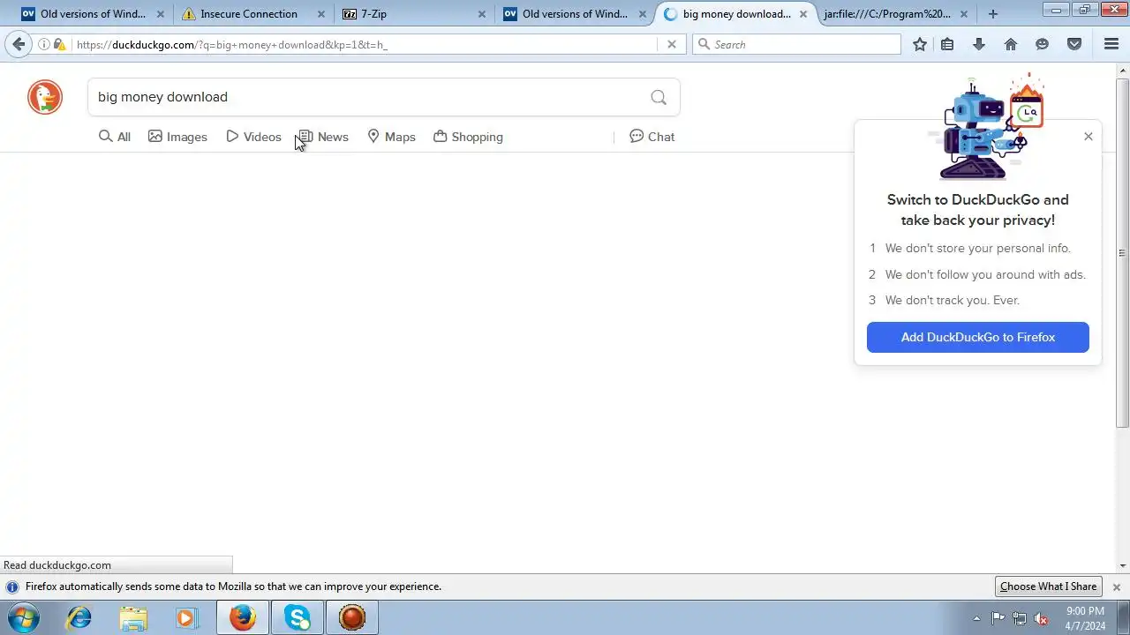Open the Pocket icon in toolbar

click(1074, 44)
